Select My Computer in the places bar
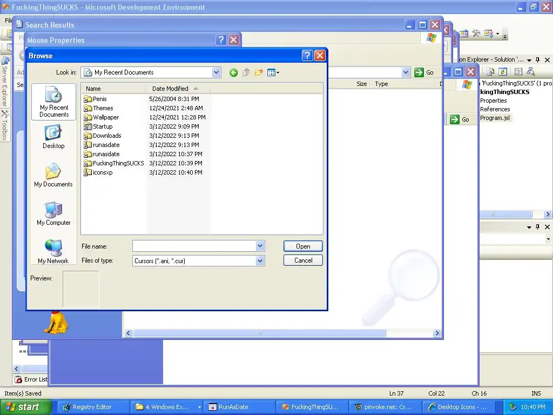Viewport: 553px width, 415px height. coord(53,213)
